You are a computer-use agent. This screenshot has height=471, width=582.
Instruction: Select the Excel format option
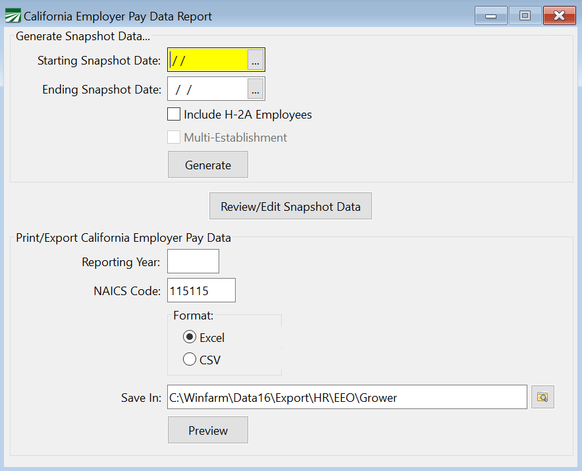tap(190, 337)
